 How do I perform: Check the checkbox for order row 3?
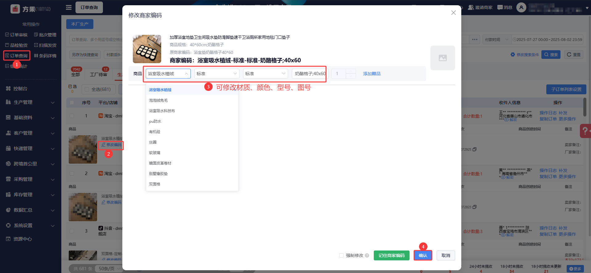coord(72,231)
